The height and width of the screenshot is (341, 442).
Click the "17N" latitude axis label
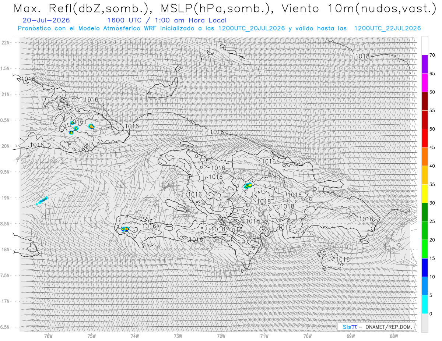(6, 301)
